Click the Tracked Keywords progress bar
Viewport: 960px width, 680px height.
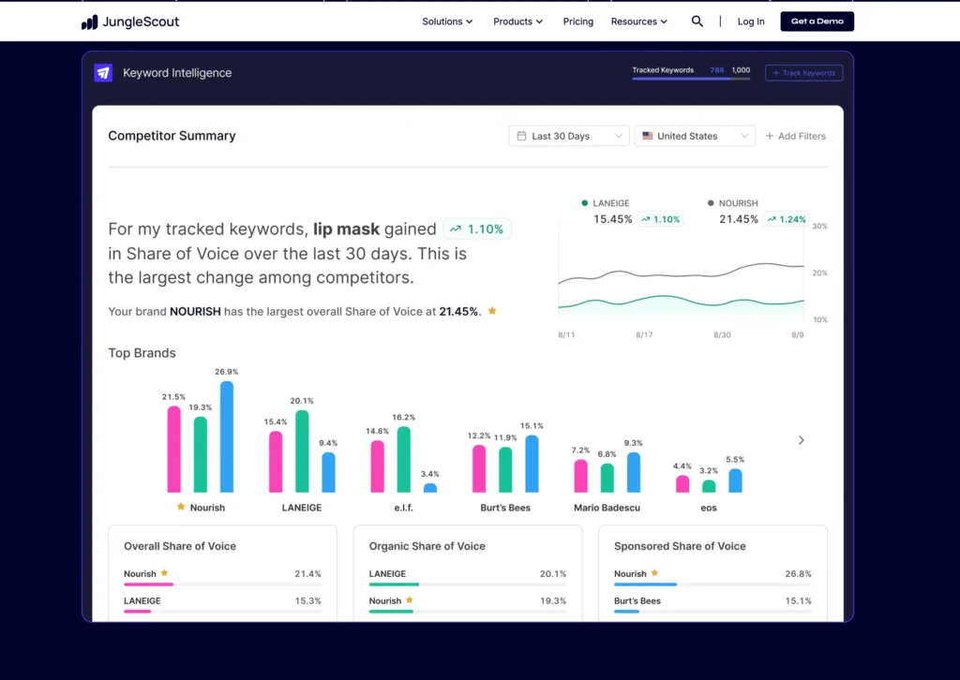pos(691,79)
